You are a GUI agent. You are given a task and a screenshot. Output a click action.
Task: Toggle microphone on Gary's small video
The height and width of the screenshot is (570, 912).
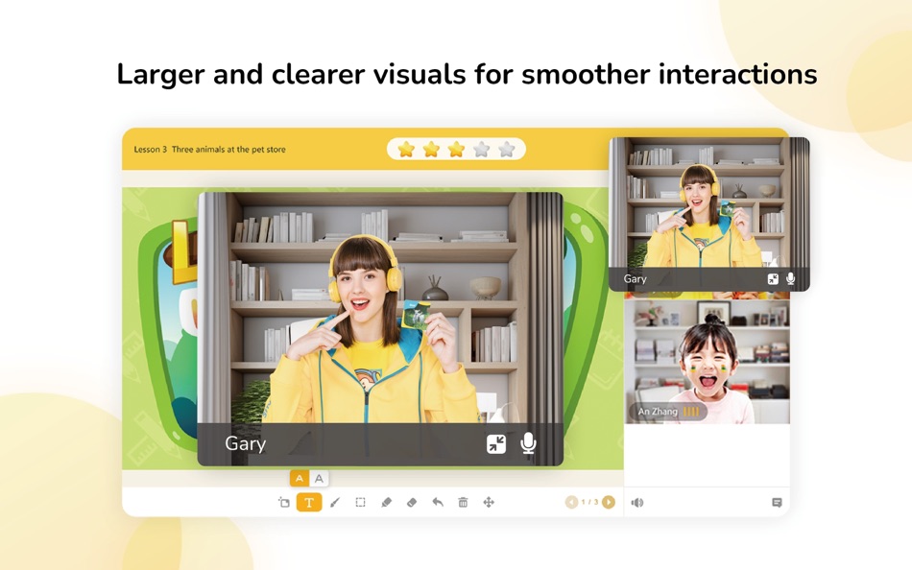coord(790,279)
